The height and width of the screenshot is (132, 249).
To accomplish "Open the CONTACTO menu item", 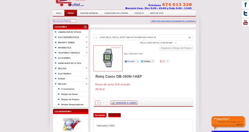I will (139, 13).
